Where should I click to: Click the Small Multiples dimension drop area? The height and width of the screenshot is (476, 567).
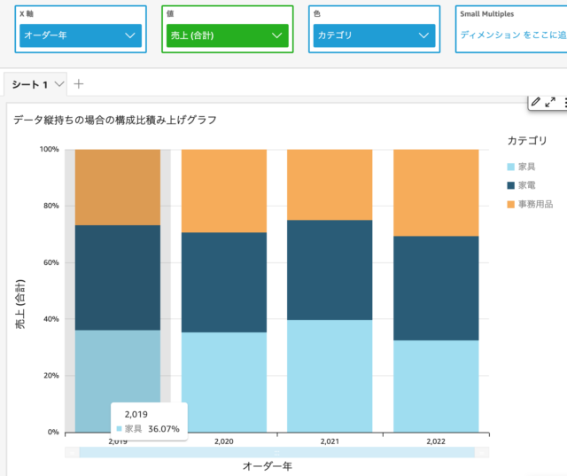tap(512, 35)
